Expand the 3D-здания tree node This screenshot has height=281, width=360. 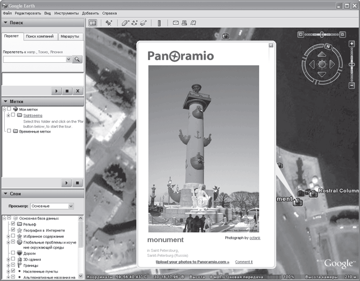coord(8,259)
